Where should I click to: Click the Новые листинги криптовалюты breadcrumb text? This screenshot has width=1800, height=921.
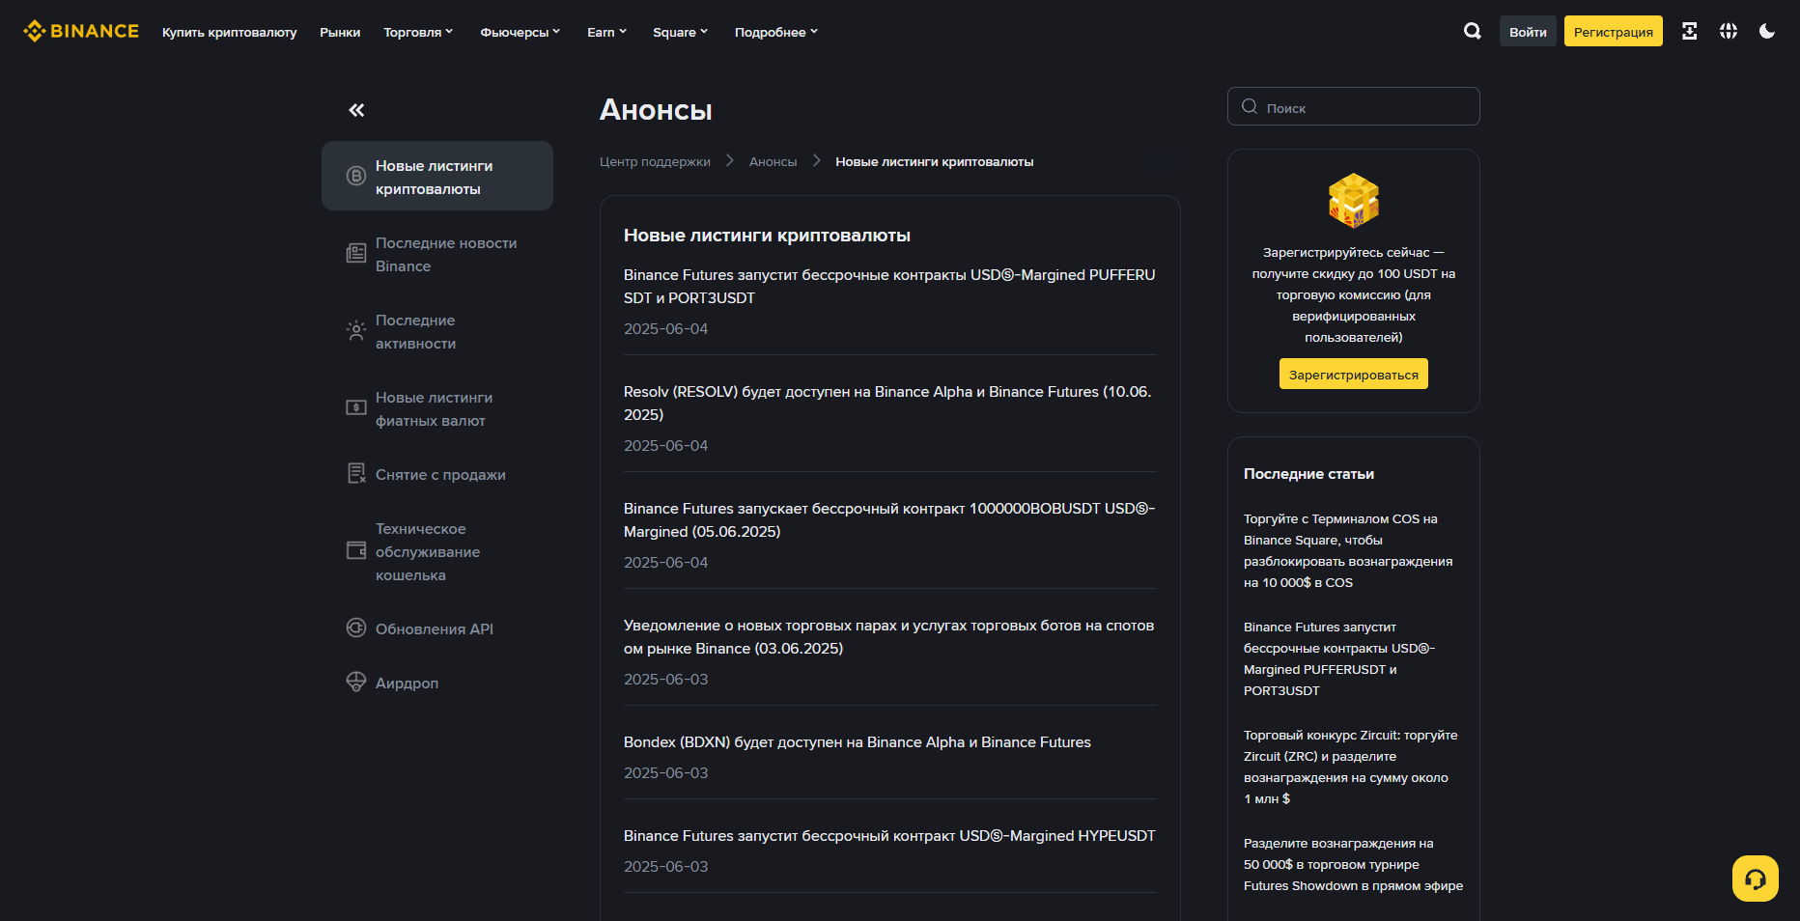pos(935,161)
